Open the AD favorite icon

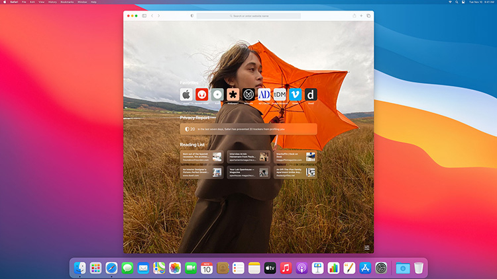click(264, 95)
